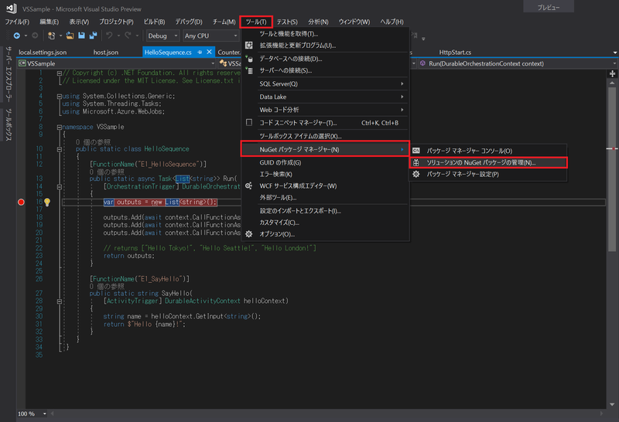Click the WCF service editor gear icon
This screenshot has height=422, width=619.
point(248,185)
